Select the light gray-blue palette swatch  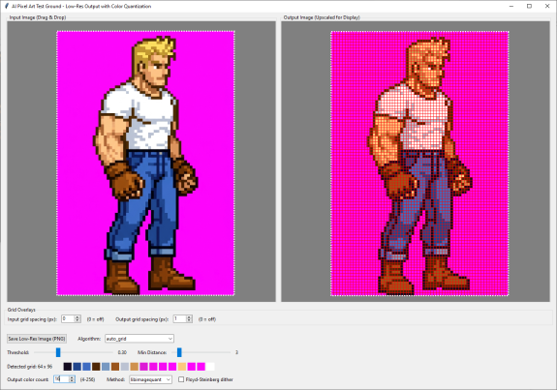pos(125,366)
